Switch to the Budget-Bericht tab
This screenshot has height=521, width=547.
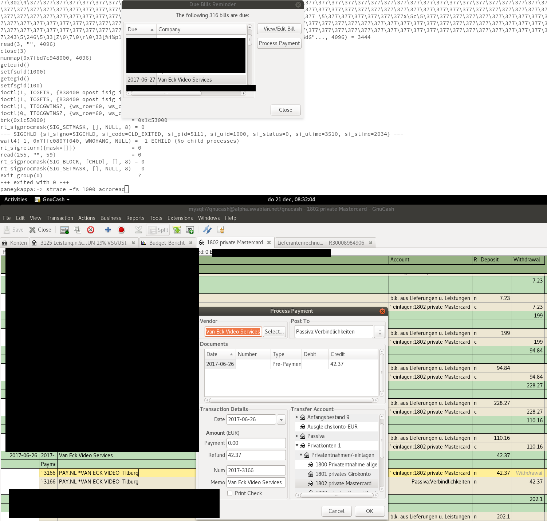(167, 243)
